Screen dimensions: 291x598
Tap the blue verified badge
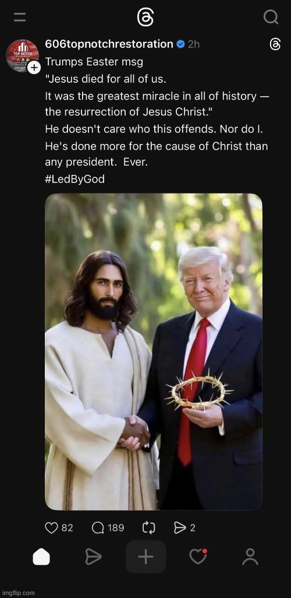[180, 45]
